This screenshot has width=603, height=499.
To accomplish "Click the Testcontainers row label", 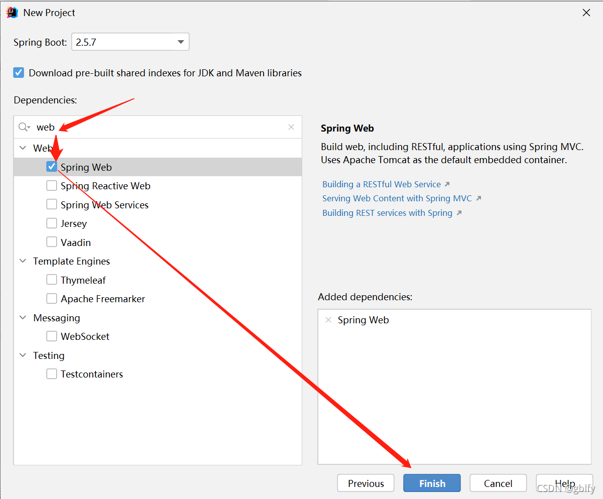I will (92, 374).
